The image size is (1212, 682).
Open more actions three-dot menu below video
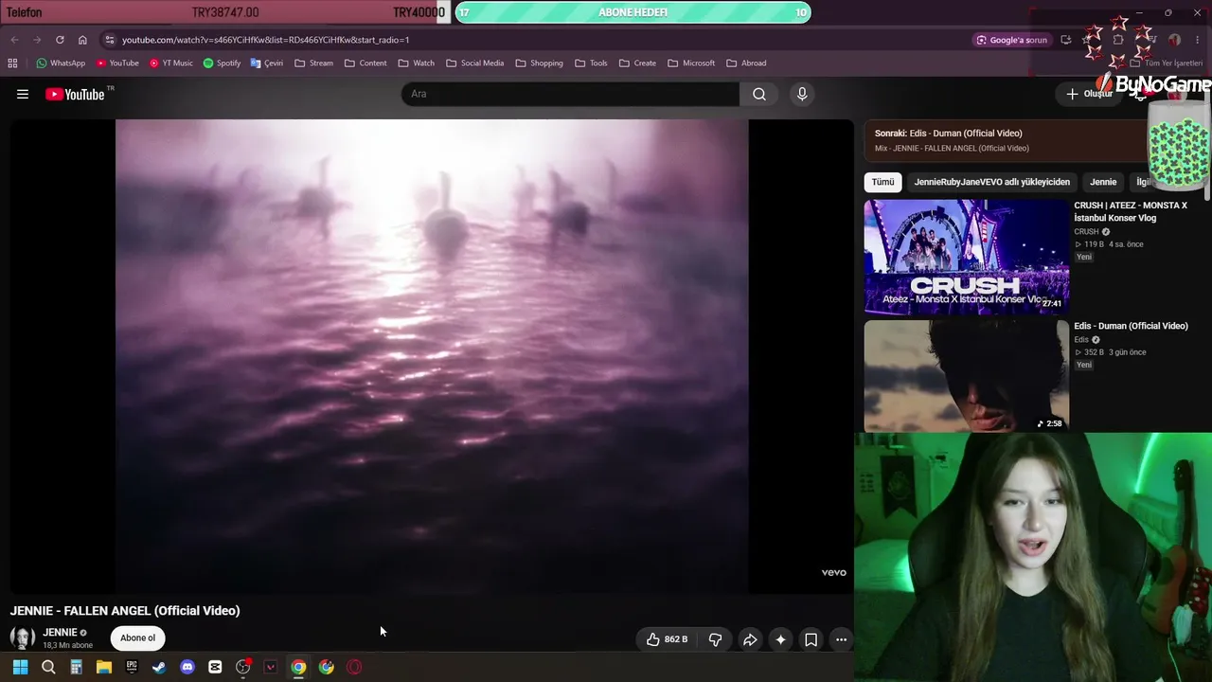841,639
